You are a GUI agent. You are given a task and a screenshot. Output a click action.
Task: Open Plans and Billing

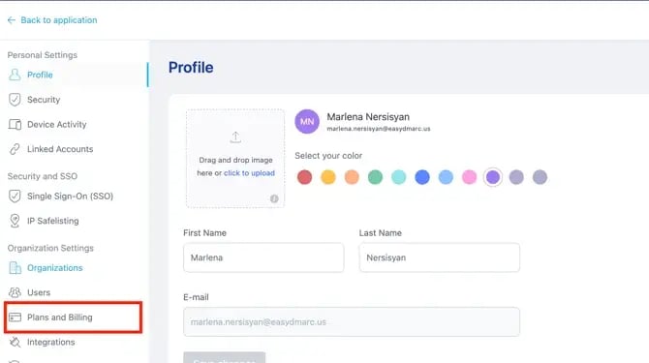(x=60, y=318)
